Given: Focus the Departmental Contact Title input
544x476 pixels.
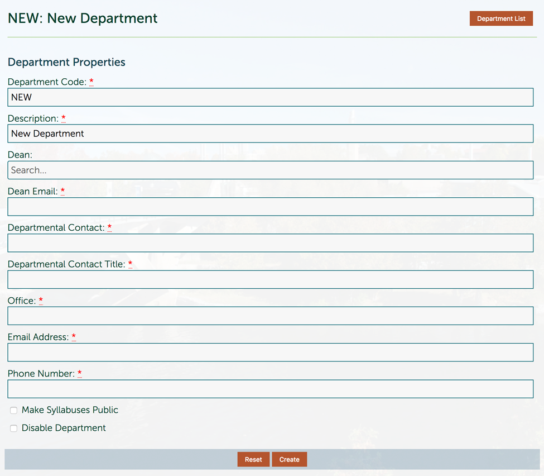Looking at the screenshot, I should tap(270, 279).
